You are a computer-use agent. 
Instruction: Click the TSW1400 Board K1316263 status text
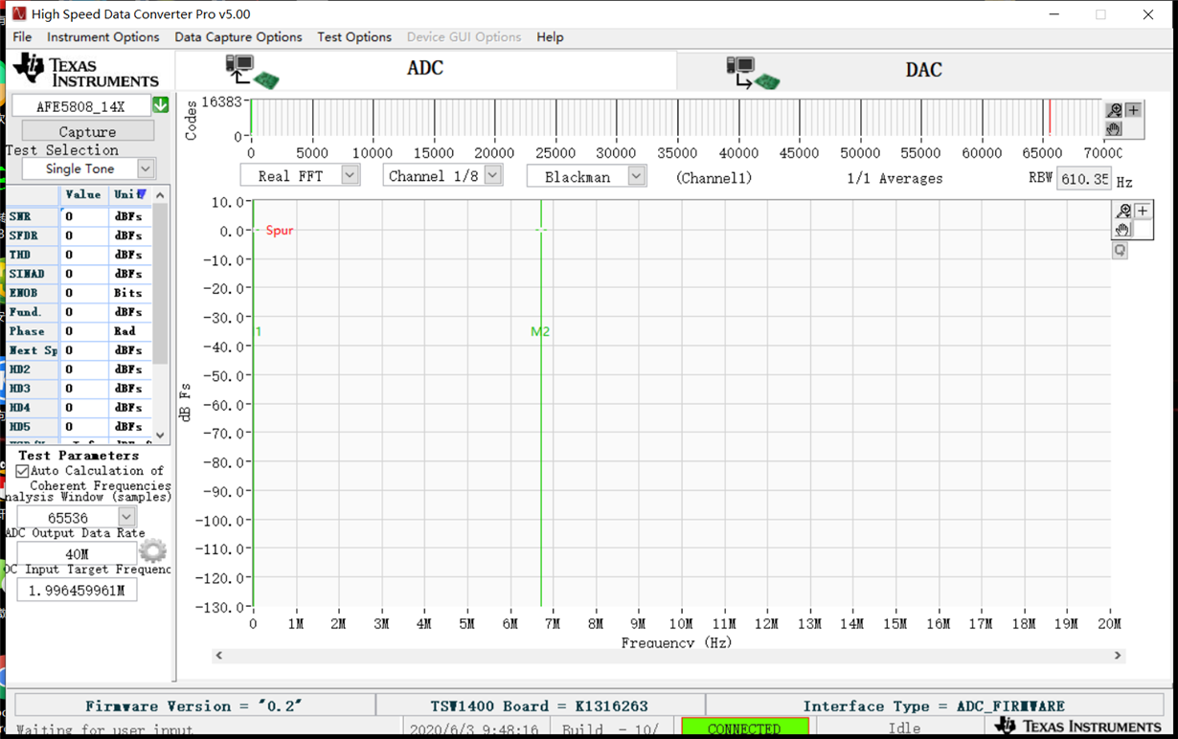tap(539, 706)
